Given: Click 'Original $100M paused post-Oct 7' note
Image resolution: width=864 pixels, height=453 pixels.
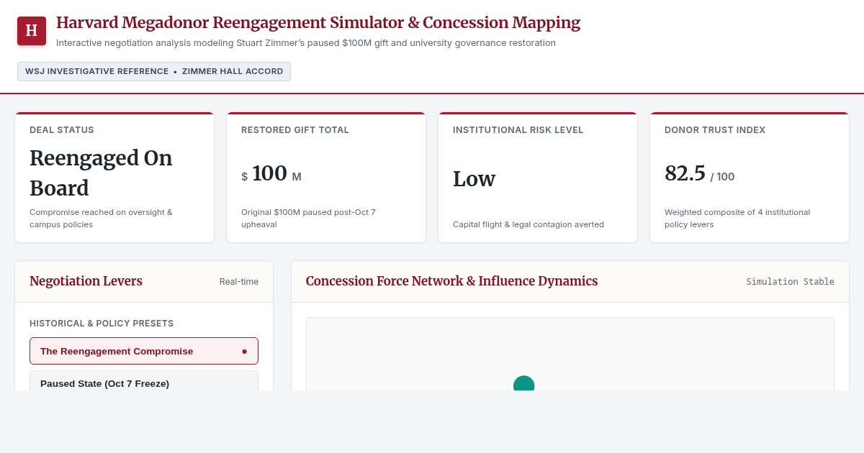Looking at the screenshot, I should (308, 218).
